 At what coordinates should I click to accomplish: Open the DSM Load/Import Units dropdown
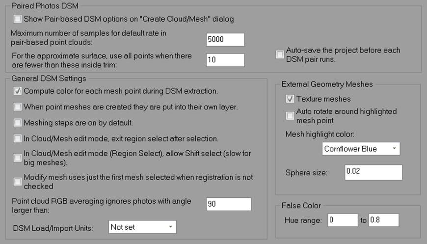click(x=142, y=227)
